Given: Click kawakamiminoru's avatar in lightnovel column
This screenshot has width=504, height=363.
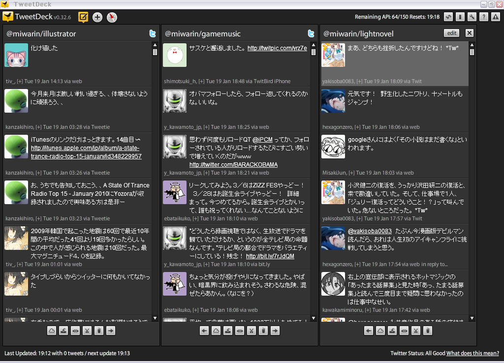Looking at the screenshot, I should 333,284.
